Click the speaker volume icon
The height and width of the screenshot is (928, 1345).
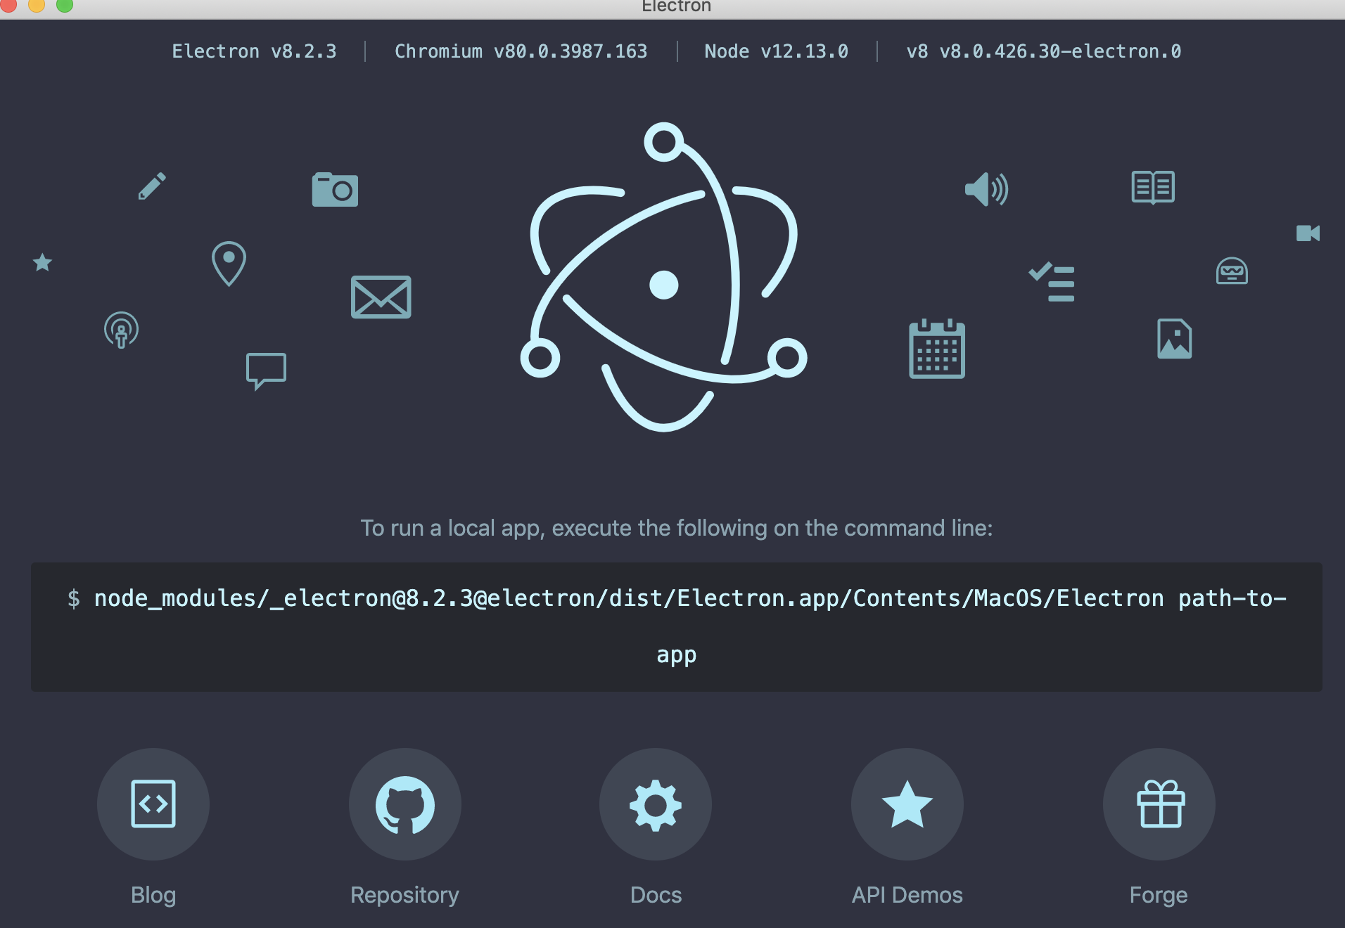988,189
